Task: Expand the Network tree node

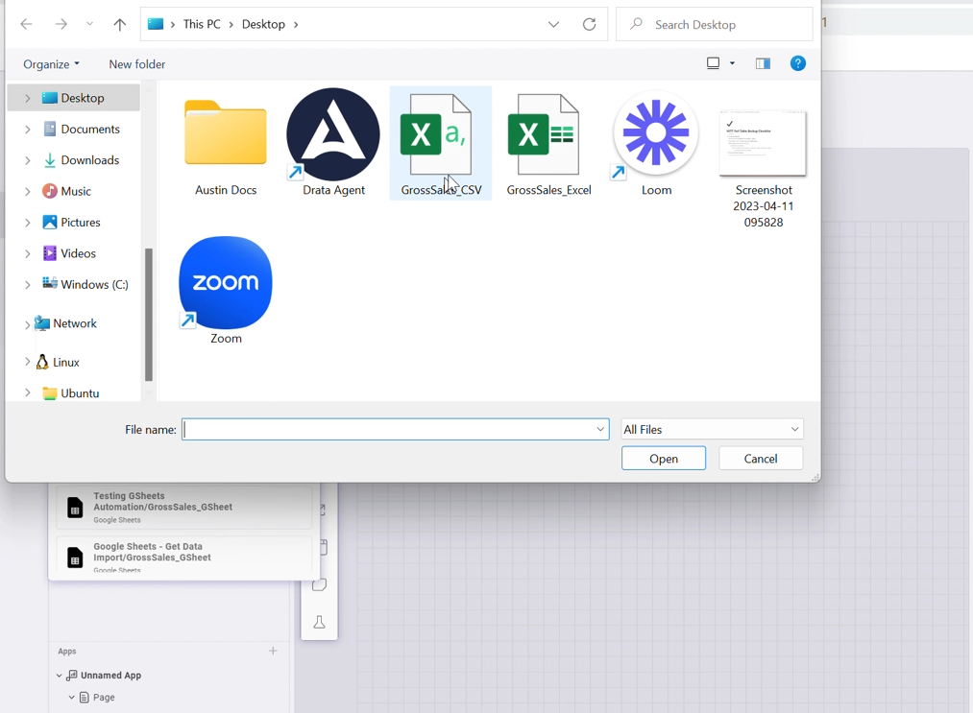Action: (27, 324)
